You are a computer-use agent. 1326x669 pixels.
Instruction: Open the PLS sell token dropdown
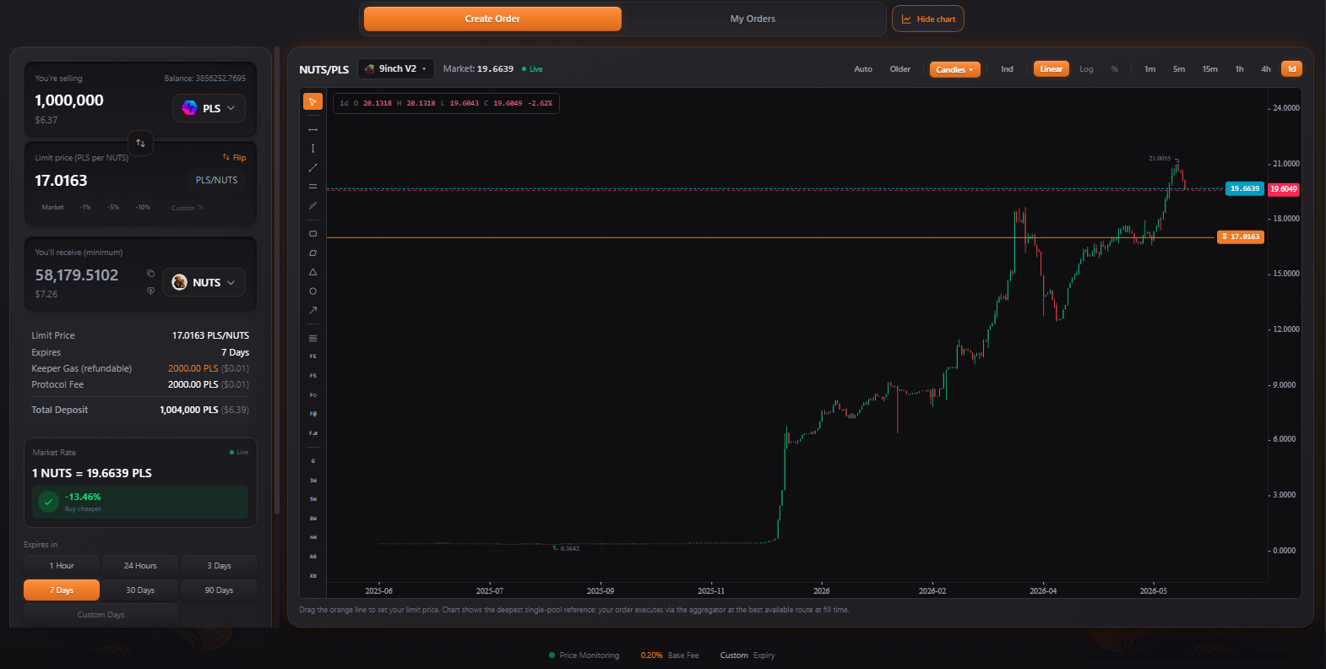[209, 108]
